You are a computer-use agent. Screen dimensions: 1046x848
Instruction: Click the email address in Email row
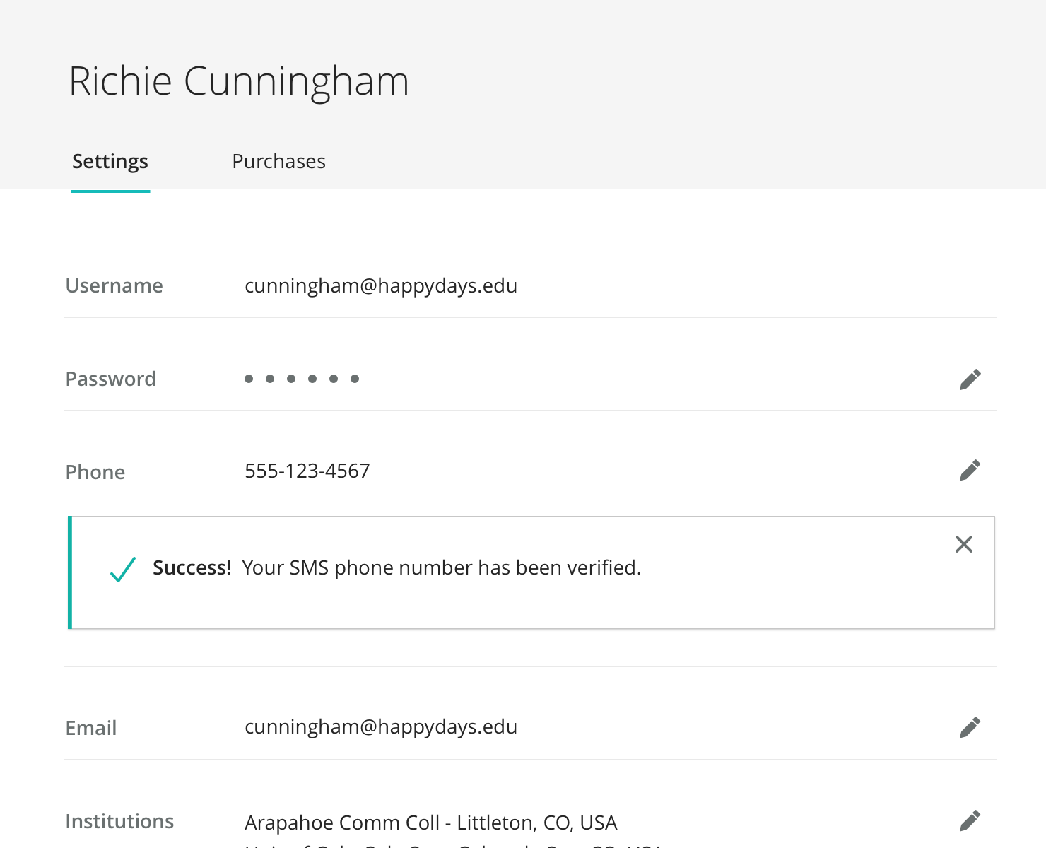point(380,727)
